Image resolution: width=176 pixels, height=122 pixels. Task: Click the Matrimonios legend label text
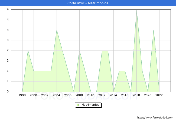click(90, 105)
